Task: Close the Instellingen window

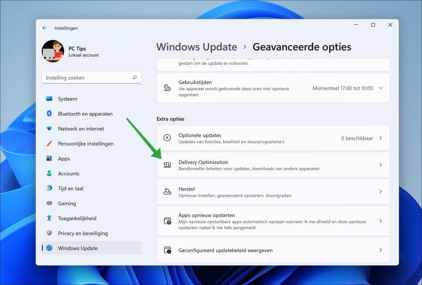Action: [x=390, y=25]
